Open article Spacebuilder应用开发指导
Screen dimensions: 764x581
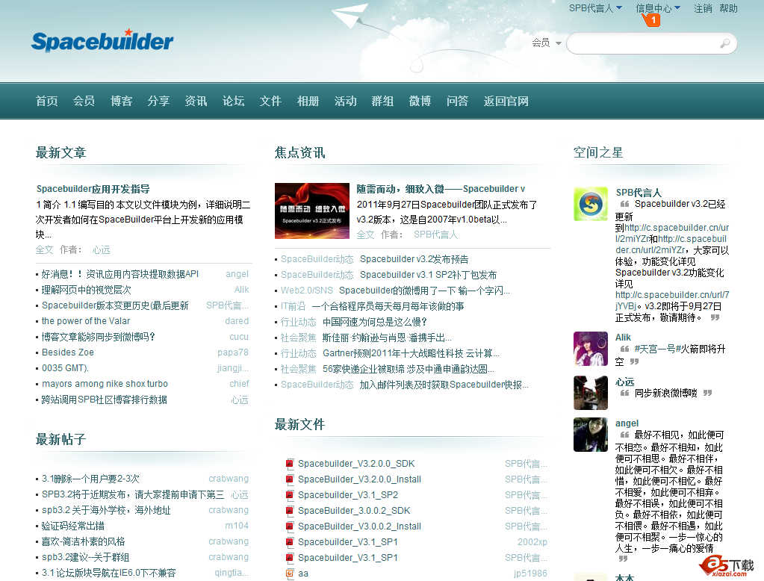click(x=93, y=189)
